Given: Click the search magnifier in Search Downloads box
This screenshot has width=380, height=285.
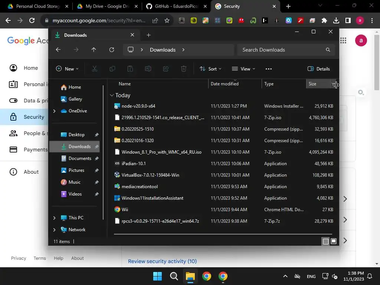Looking at the screenshot, I should click(x=328, y=50).
